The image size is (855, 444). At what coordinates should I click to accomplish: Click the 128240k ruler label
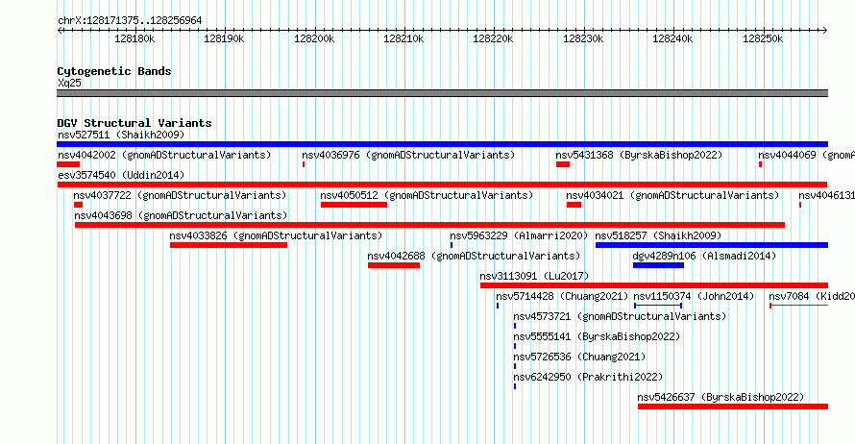click(672, 39)
